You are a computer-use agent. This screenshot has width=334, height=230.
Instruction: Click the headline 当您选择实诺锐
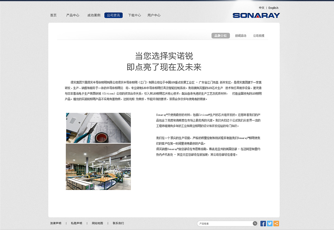click(164, 56)
